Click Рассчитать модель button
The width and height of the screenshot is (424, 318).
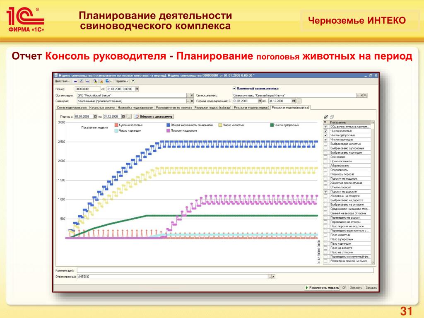[x=322, y=288]
